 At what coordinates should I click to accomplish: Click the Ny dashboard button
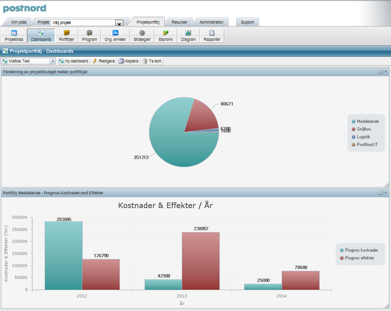74,61
